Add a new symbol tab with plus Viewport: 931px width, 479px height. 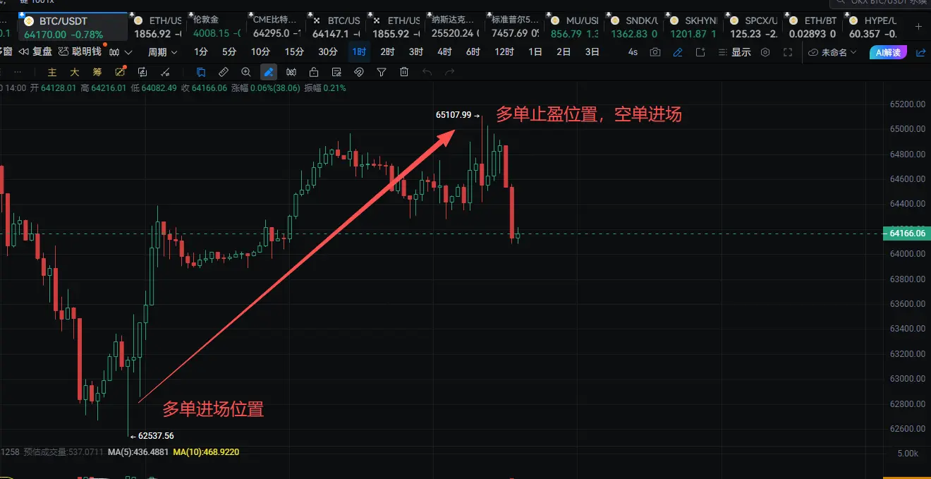click(918, 27)
